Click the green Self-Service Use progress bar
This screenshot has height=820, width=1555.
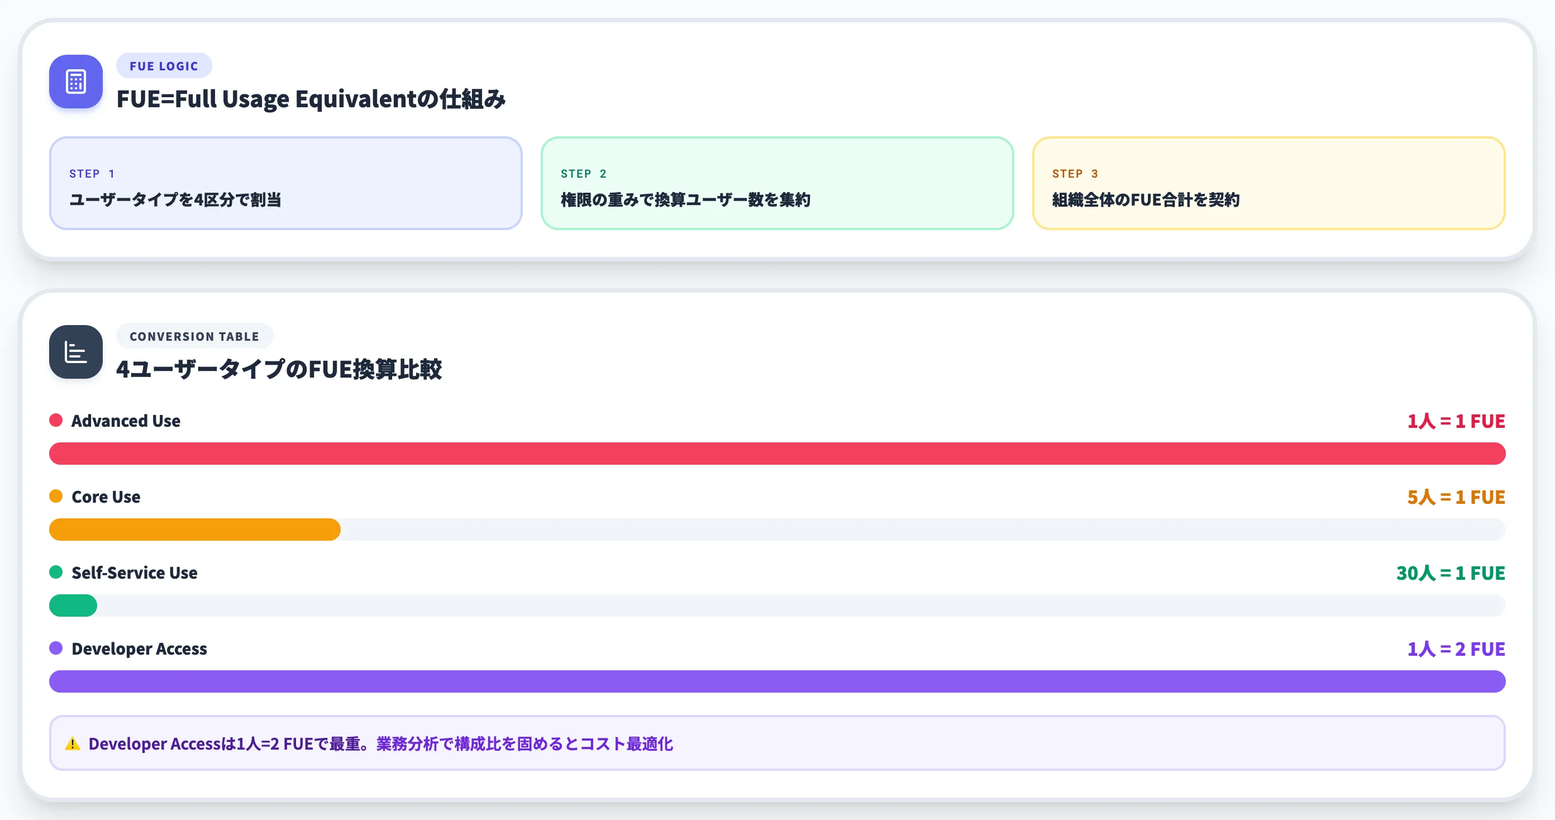(x=73, y=606)
